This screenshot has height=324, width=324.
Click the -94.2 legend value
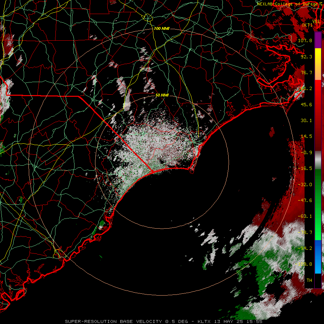(305, 248)
